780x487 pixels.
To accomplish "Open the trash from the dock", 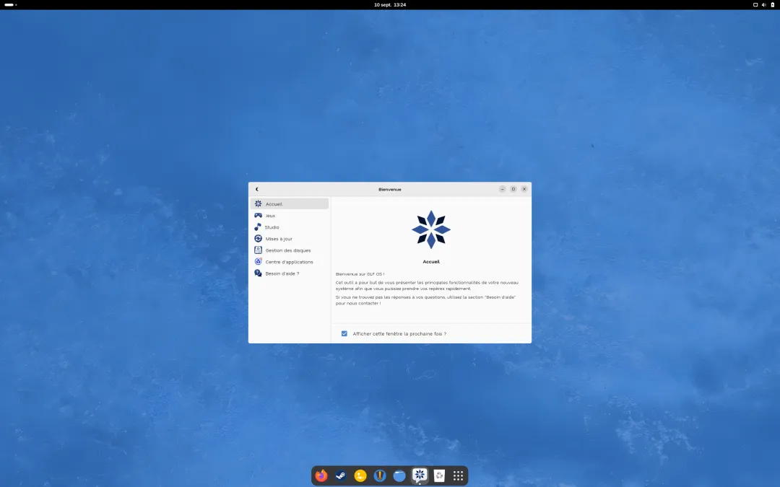I will click(x=439, y=475).
